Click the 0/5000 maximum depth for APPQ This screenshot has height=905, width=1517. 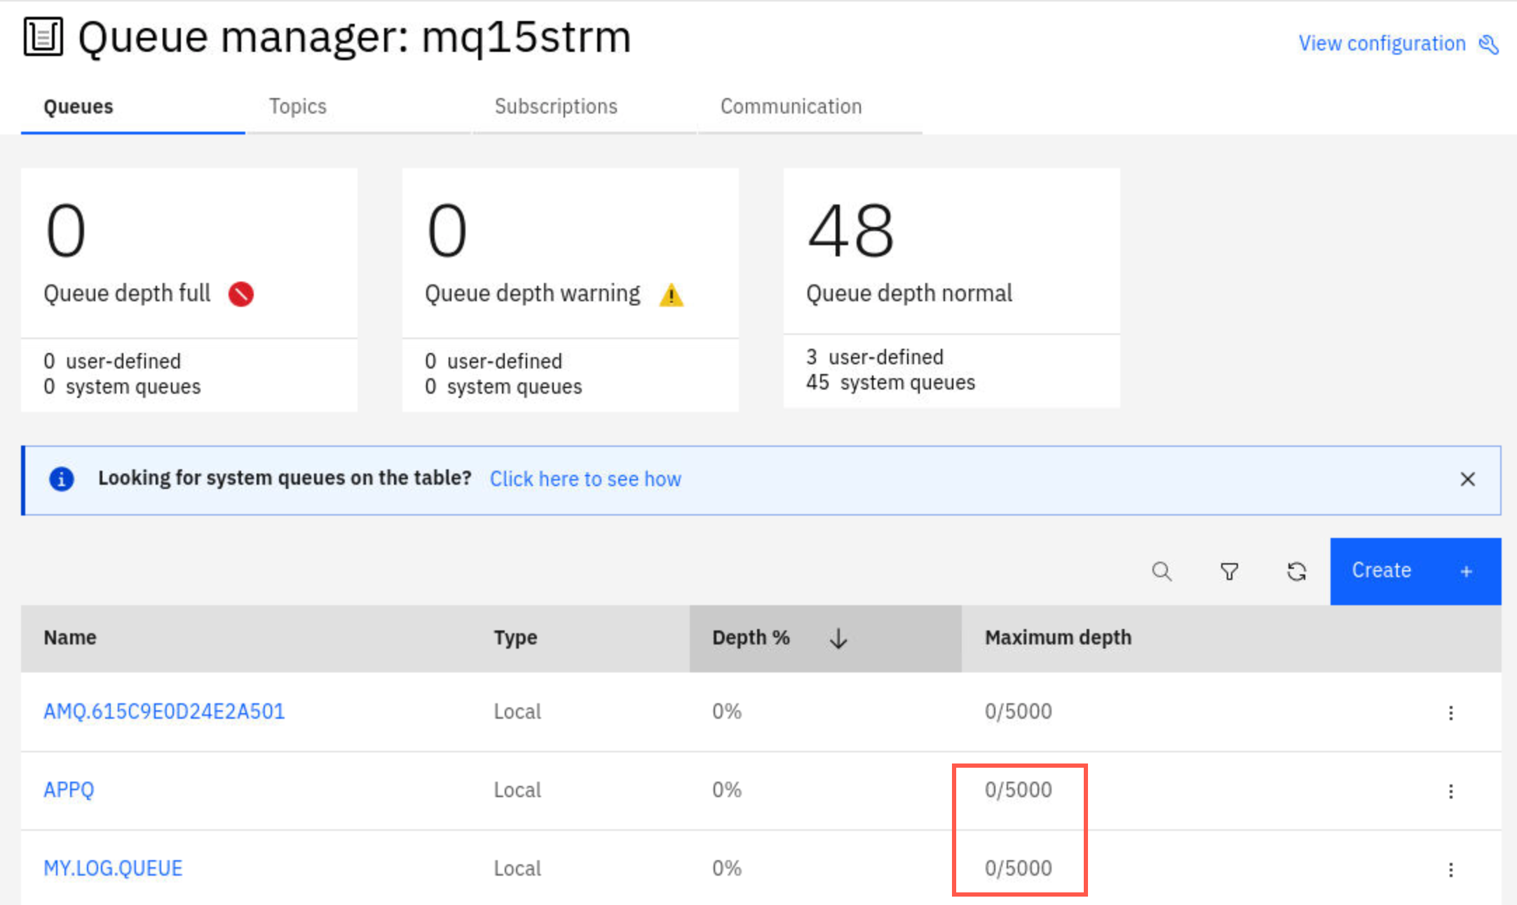point(1018,790)
